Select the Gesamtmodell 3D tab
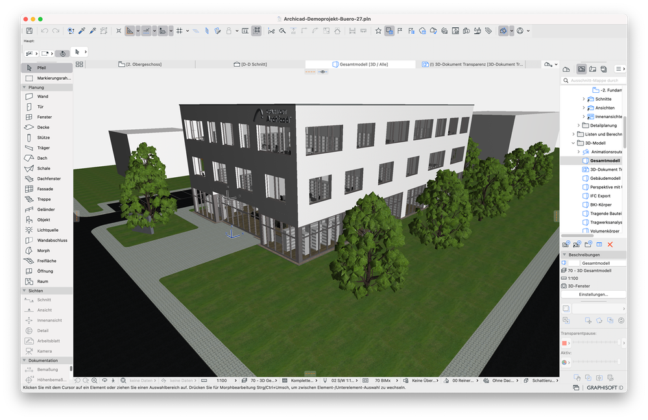Viewport: 648px width, 420px height. 361,64
